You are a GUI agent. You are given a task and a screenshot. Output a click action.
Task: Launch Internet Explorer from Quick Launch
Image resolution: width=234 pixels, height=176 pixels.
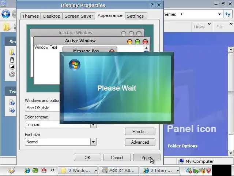click(x=27, y=170)
